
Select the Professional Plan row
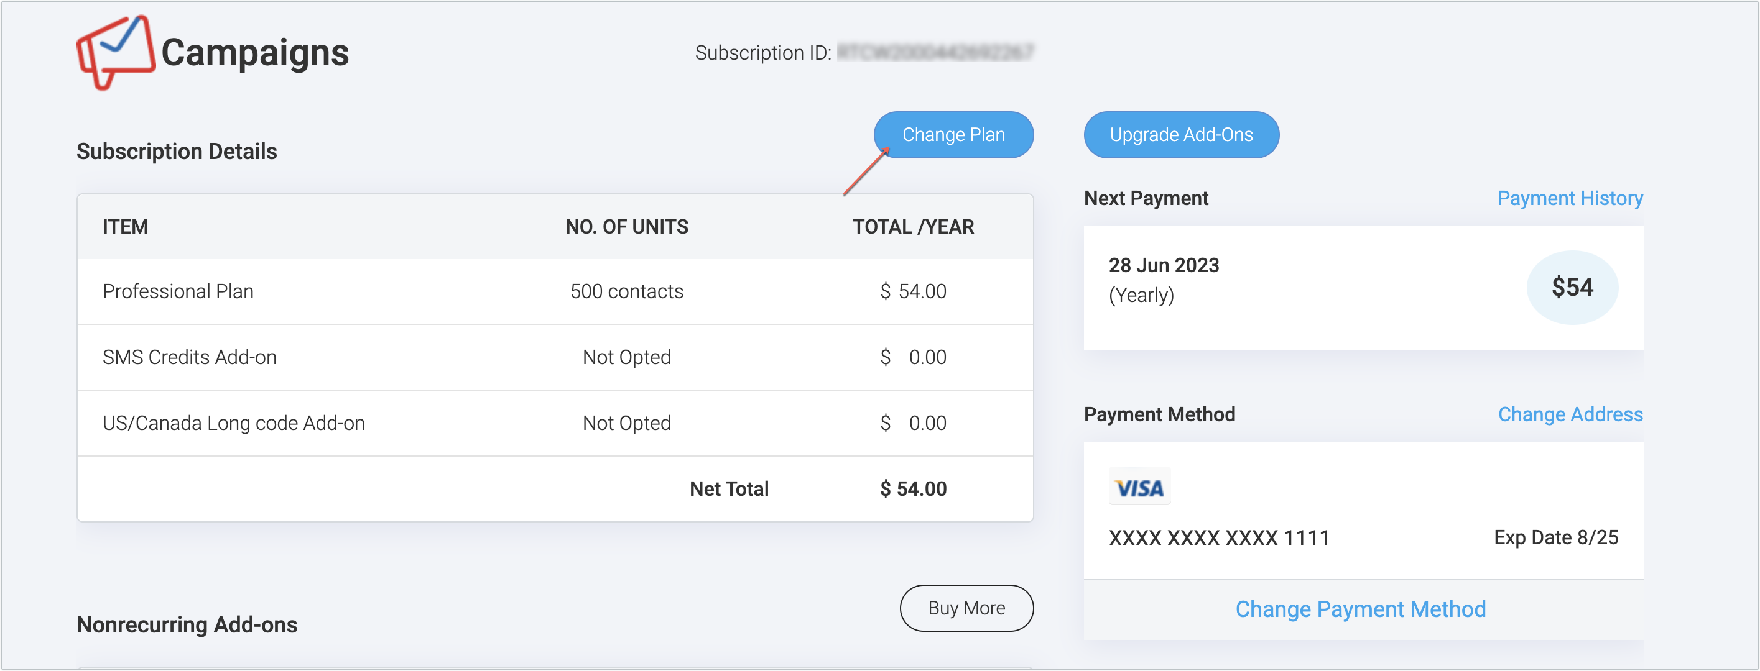coord(555,291)
